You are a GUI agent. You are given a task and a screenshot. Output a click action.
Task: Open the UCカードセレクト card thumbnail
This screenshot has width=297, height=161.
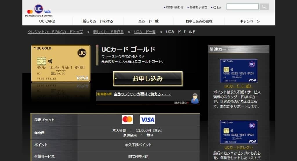[238, 132]
